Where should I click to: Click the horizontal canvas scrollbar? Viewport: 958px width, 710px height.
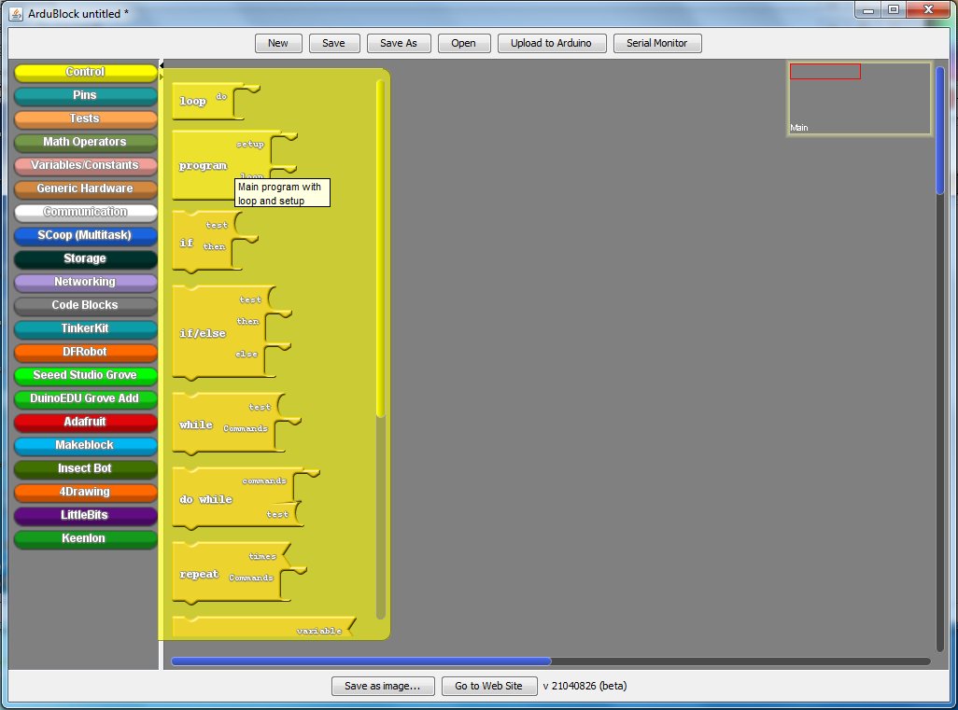click(x=361, y=661)
